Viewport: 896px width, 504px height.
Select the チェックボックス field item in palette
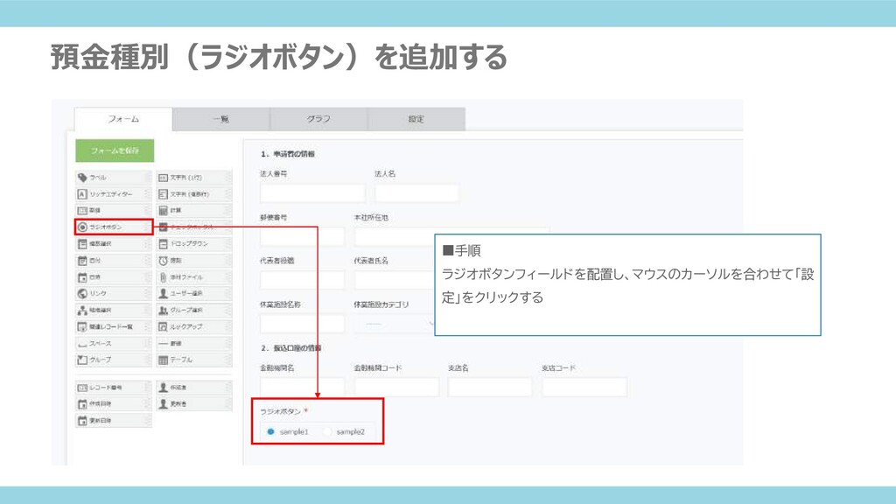[x=194, y=227]
